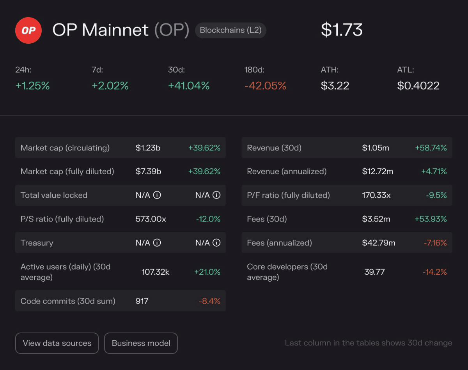This screenshot has height=370, width=468.
Task: Click the +53.93% fees change
Action: [x=431, y=219]
